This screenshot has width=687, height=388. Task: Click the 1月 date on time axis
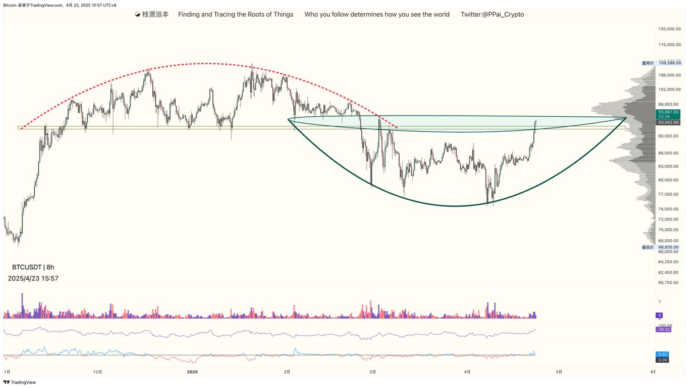[x=6, y=371]
